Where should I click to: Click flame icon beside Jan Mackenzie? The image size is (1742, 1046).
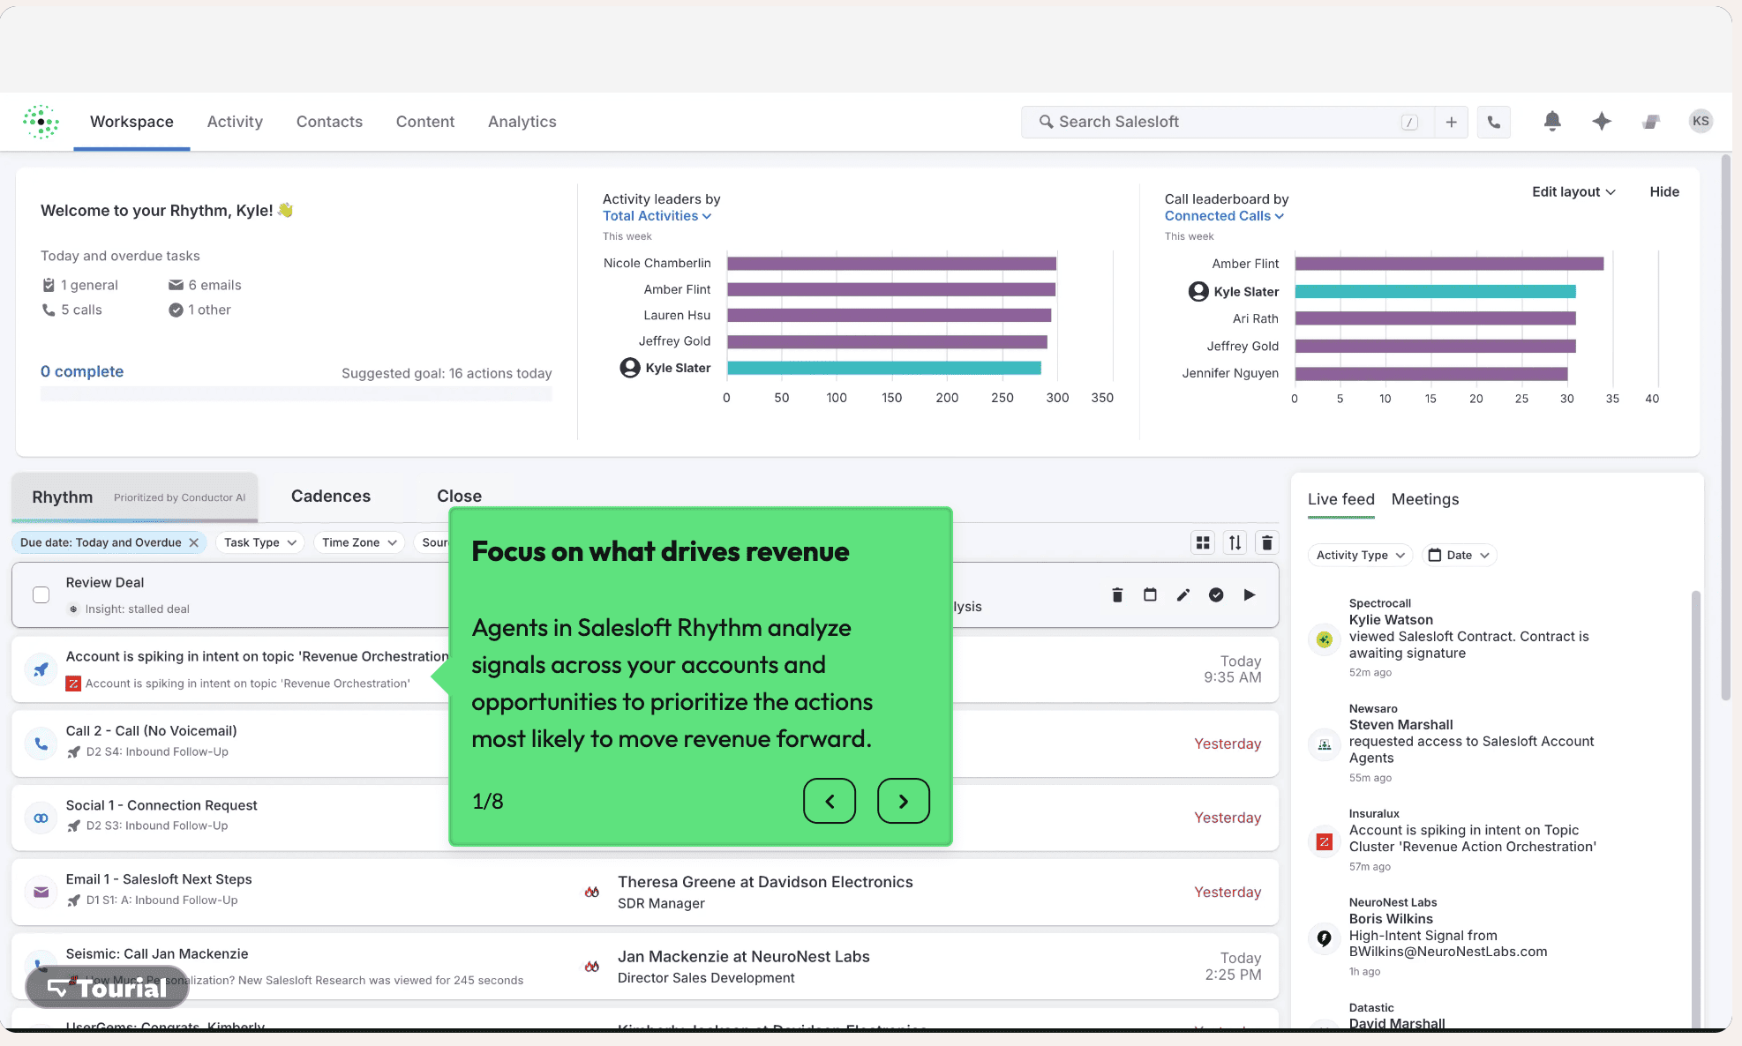coord(592,967)
